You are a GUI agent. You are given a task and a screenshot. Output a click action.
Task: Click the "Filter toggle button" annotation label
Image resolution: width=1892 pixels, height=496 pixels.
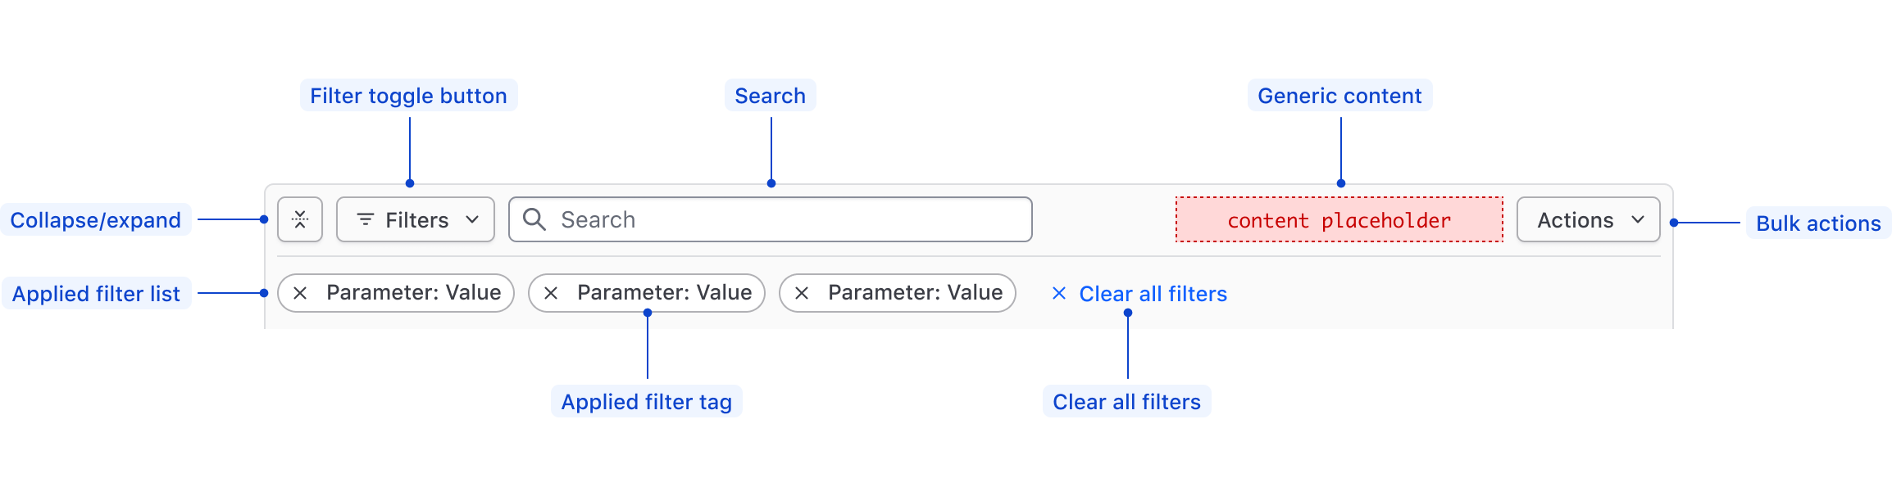pyautogui.click(x=408, y=96)
